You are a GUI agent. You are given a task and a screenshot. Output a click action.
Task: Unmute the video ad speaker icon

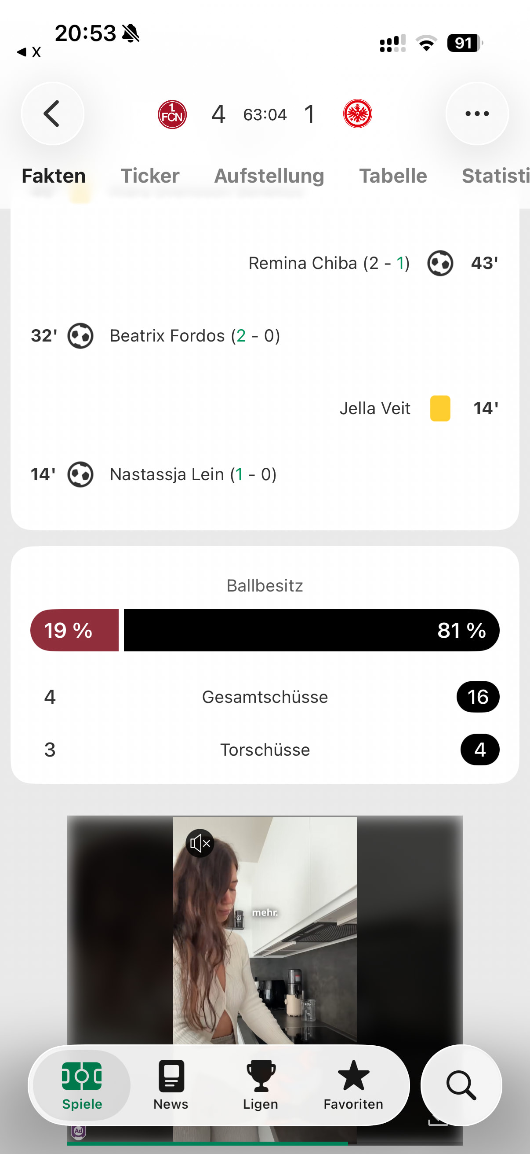pos(200,844)
